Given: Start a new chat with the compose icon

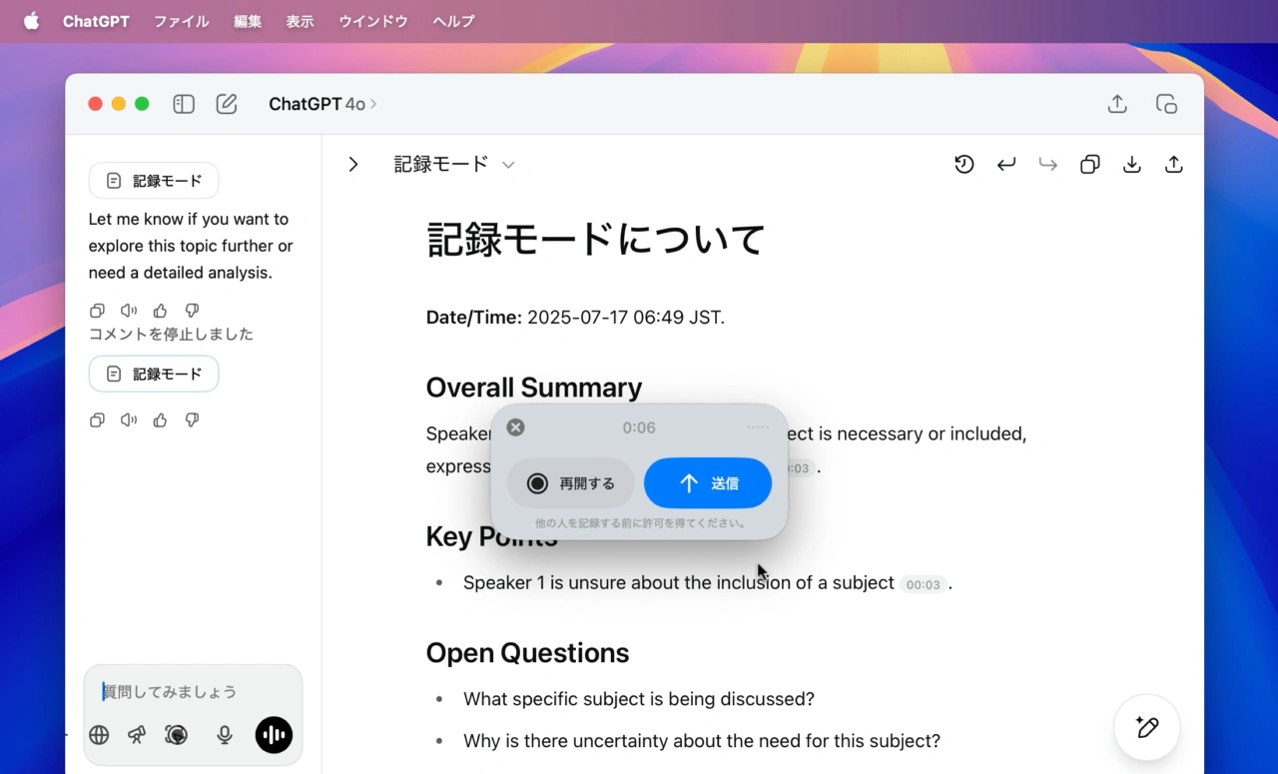Looking at the screenshot, I should pyautogui.click(x=227, y=103).
